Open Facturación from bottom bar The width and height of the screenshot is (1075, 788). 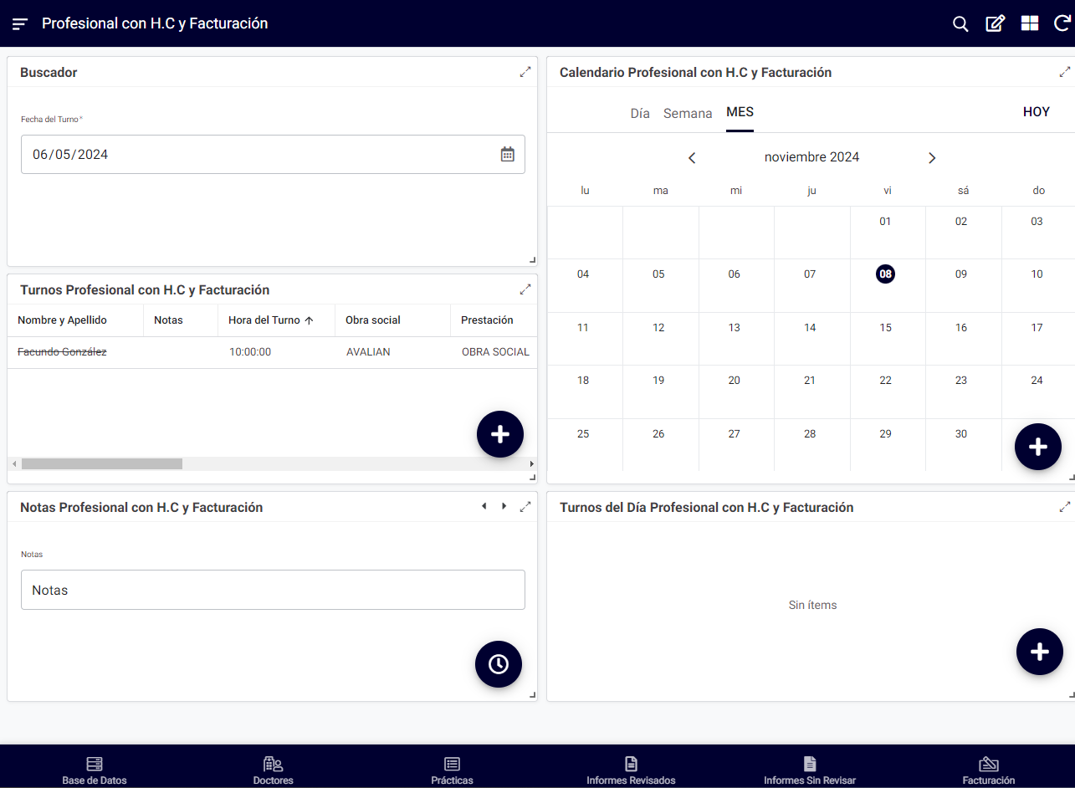pyautogui.click(x=989, y=770)
